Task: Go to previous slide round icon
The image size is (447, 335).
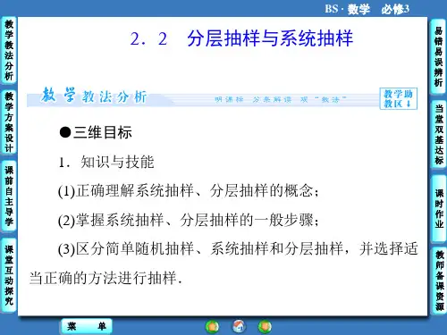Action: click(x=212, y=327)
